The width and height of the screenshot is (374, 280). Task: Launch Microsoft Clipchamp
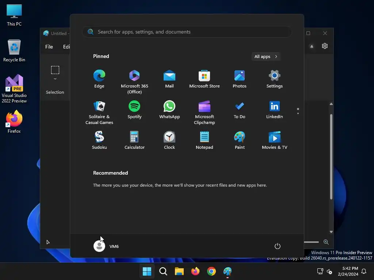coord(205,113)
